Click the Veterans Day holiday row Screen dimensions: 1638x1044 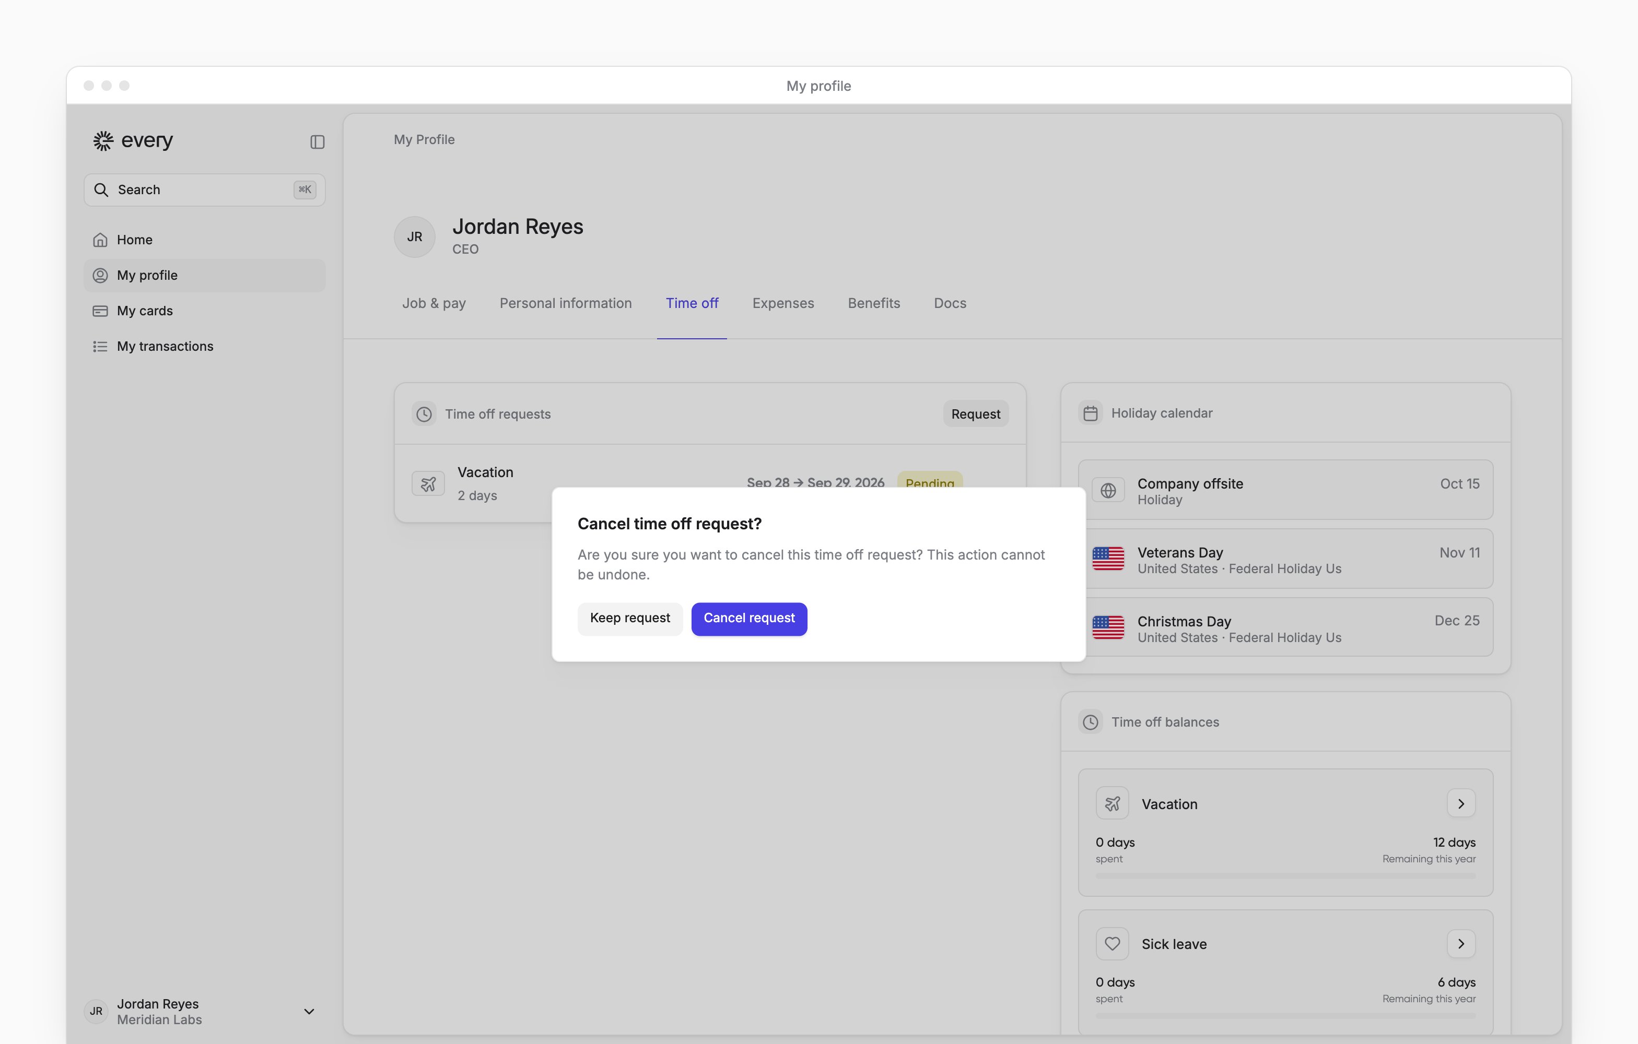coord(1285,559)
